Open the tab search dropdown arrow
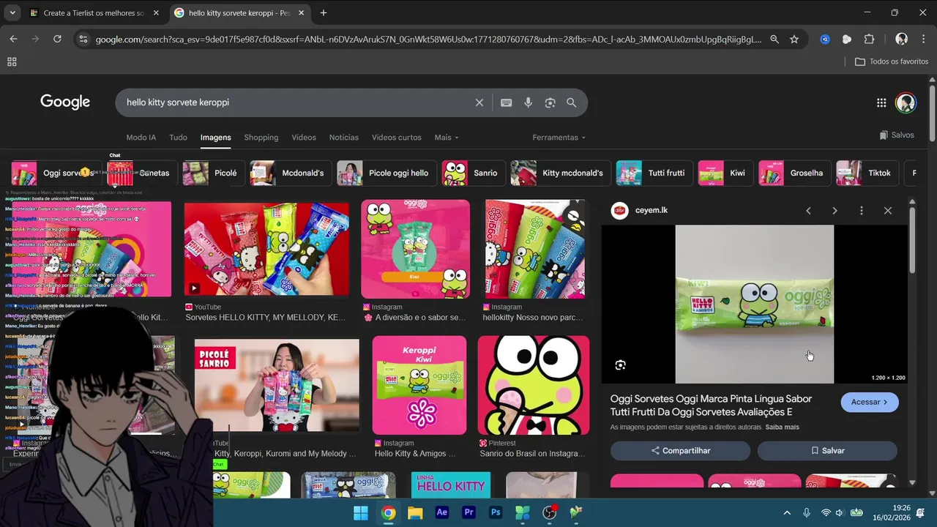937x527 pixels. (x=12, y=12)
